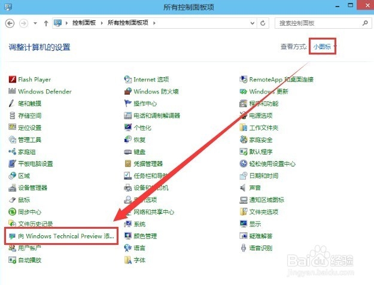Open the 存储空间 icon

coord(12,116)
